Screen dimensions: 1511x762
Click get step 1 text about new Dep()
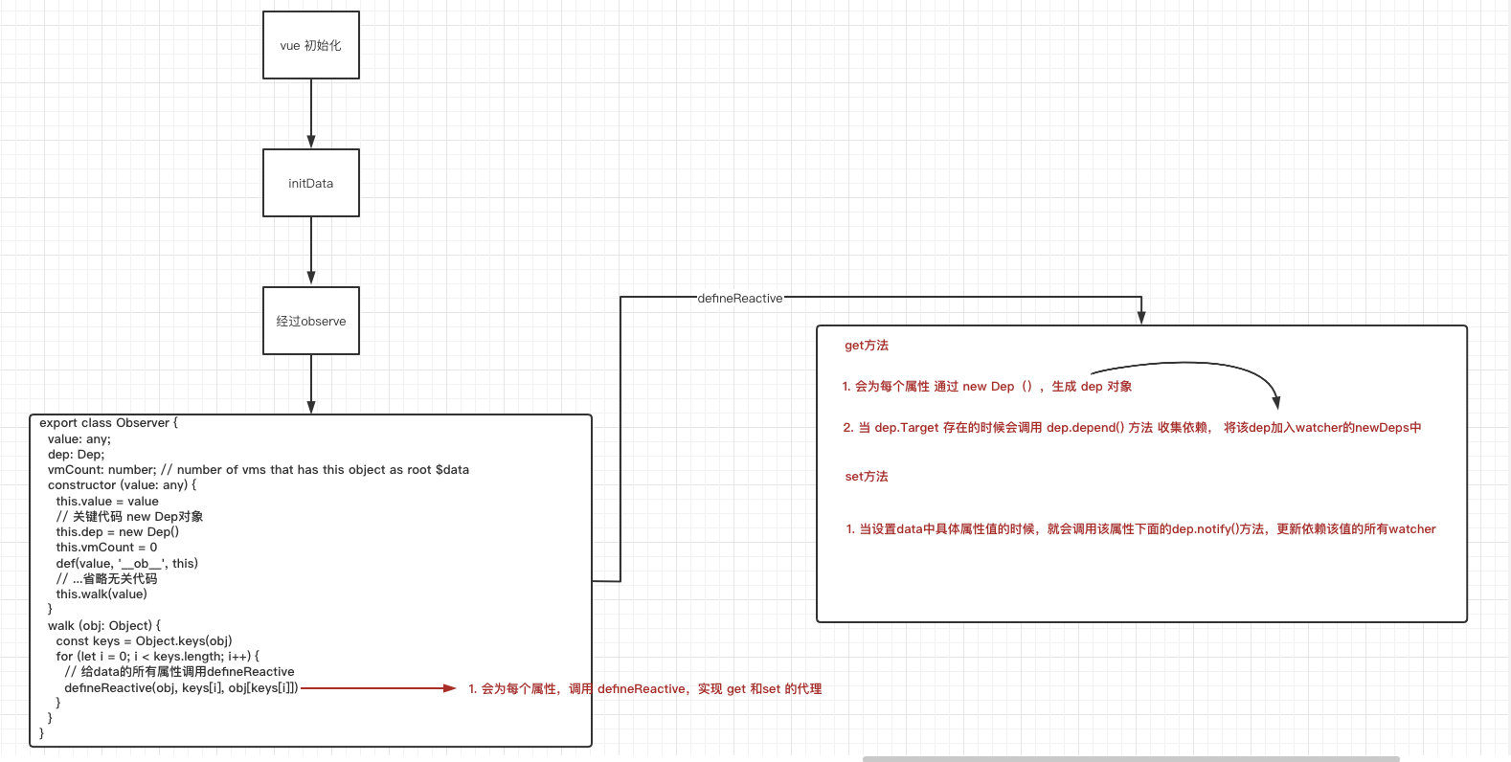click(987, 387)
